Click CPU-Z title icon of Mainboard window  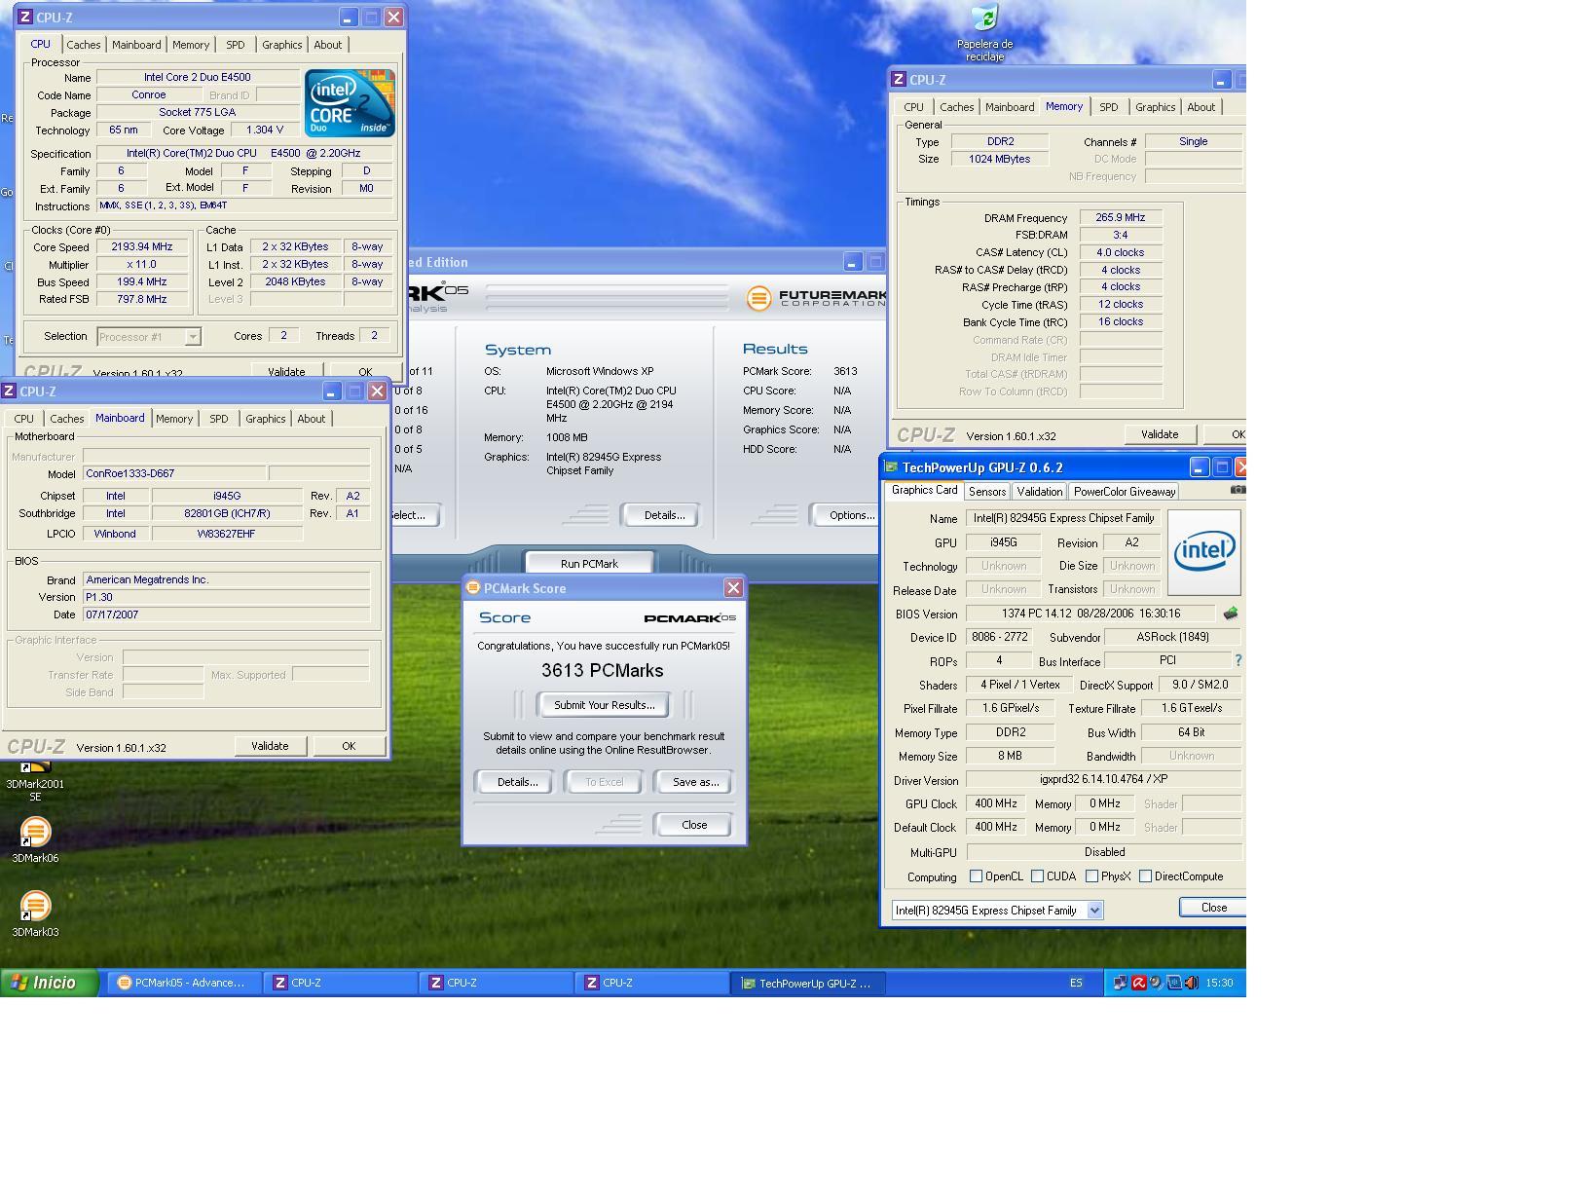click(9, 391)
